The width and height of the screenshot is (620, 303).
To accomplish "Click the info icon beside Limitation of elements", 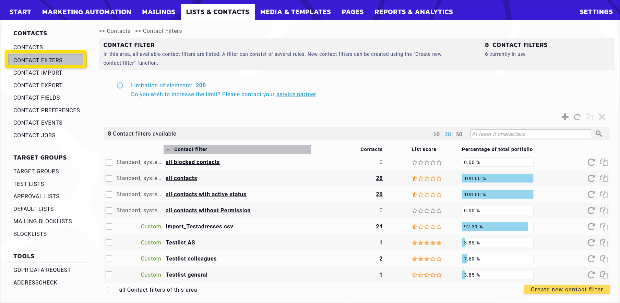I will (120, 86).
